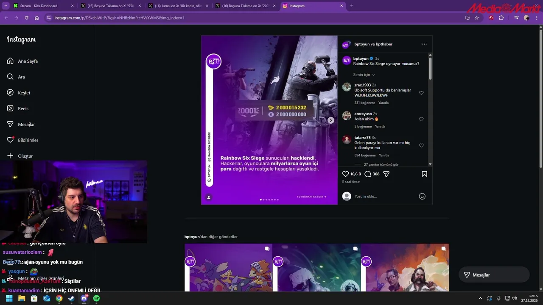Open Bildirimler notifications
543x305 pixels.
point(22,140)
